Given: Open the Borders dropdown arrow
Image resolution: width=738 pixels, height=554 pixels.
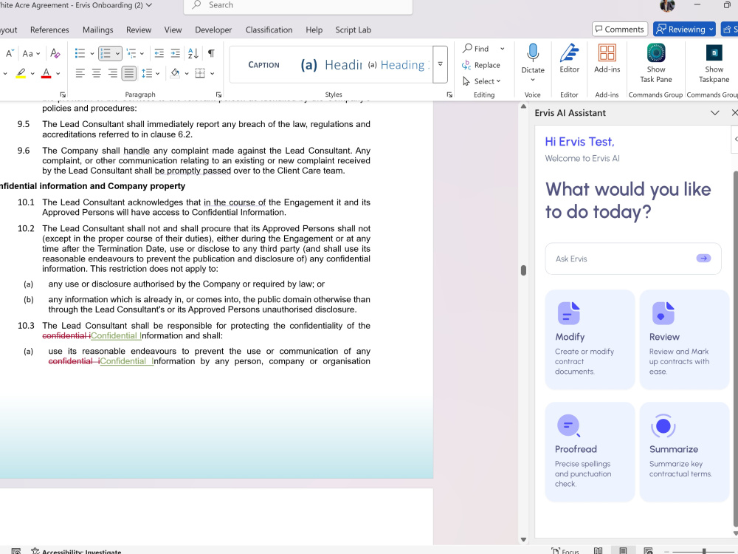Looking at the screenshot, I should (x=213, y=73).
